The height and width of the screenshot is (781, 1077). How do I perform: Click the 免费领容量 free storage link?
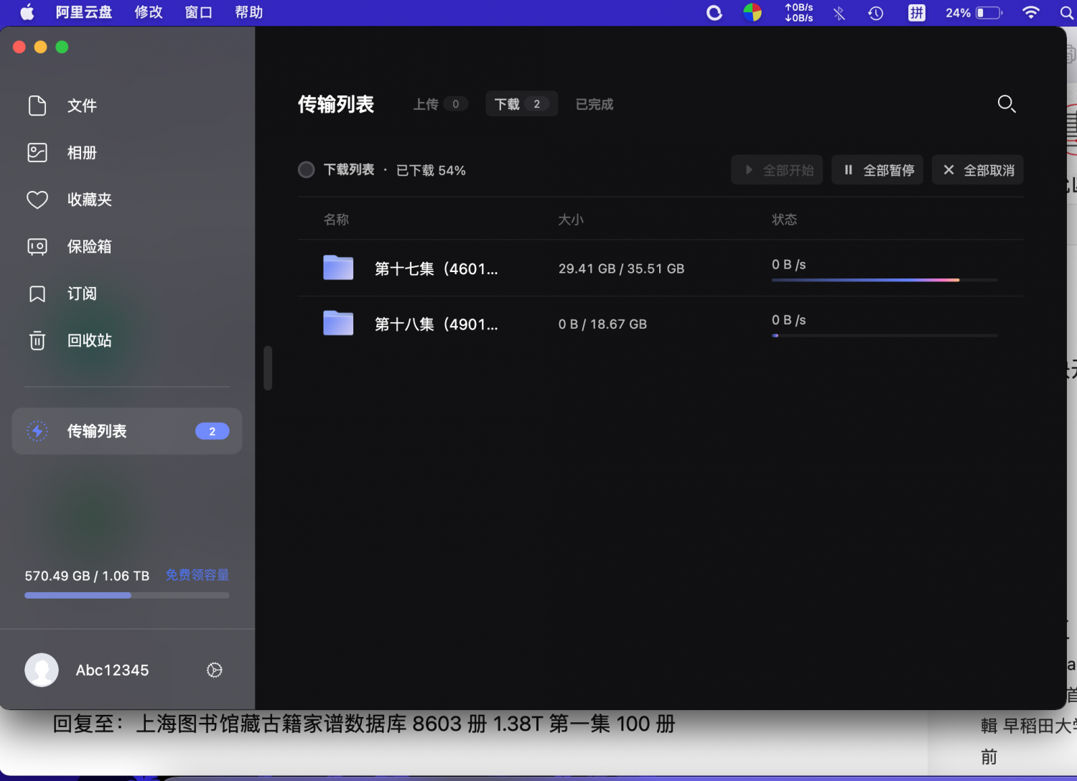point(197,575)
